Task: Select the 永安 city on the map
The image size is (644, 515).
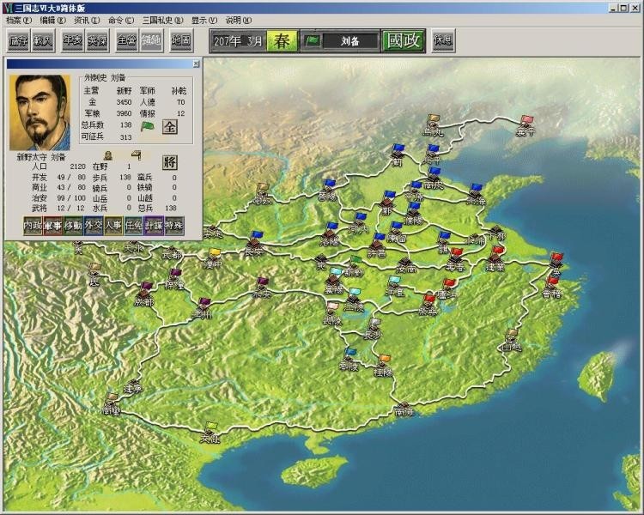Action: pos(262,288)
